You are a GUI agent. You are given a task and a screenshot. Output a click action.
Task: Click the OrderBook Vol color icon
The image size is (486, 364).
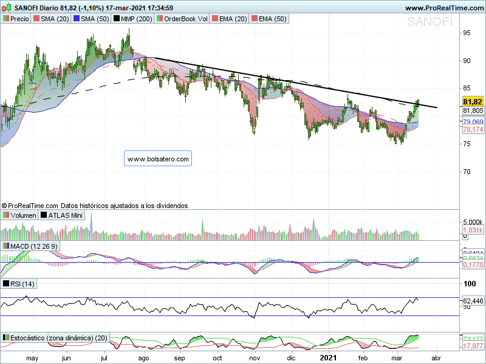pyautogui.click(x=159, y=19)
